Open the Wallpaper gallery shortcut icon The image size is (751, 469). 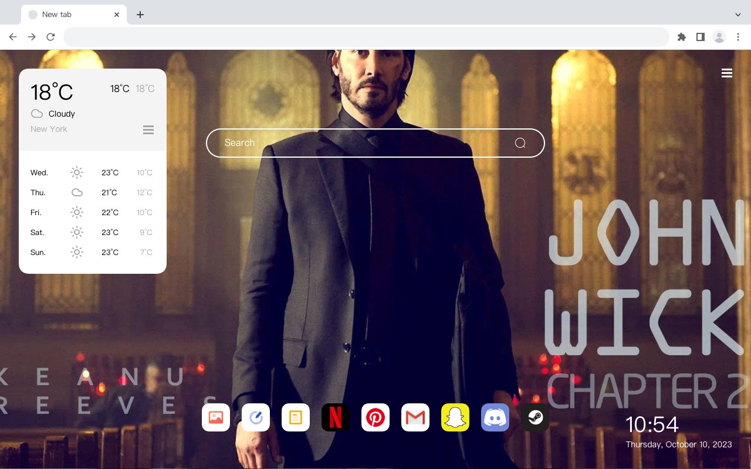(216, 417)
